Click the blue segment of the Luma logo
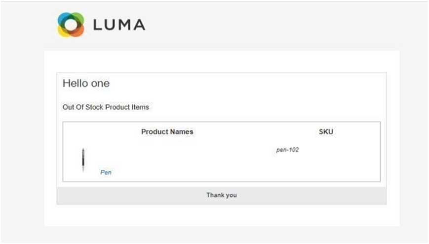The image size is (429, 244). [62, 18]
